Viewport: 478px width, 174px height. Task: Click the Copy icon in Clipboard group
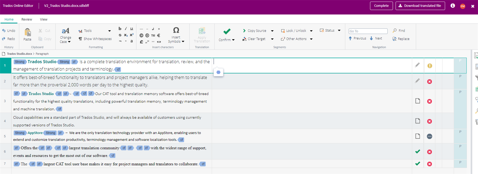click(x=40, y=39)
